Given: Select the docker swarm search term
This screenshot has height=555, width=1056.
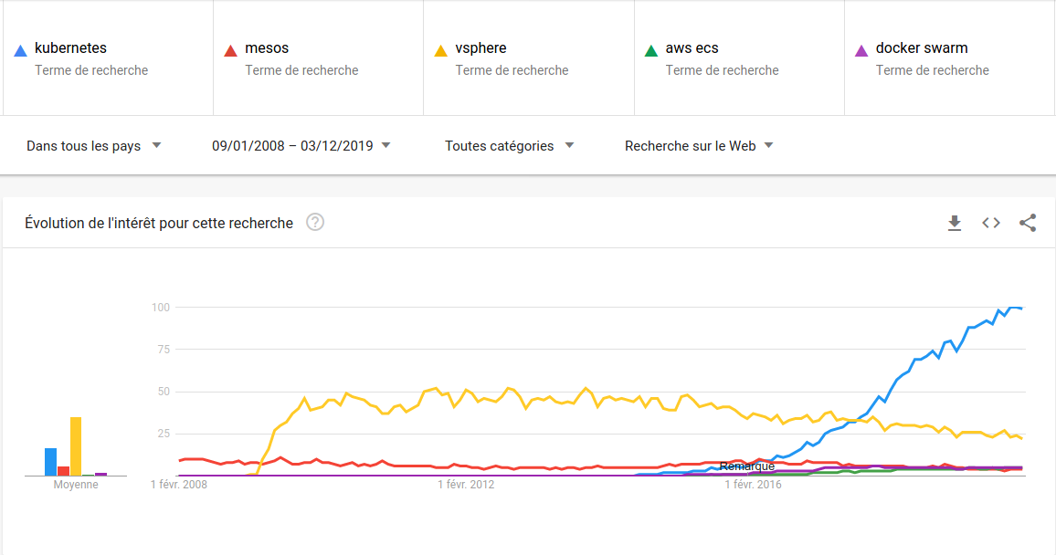Looking at the screenshot, I should tap(921, 48).
